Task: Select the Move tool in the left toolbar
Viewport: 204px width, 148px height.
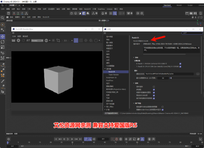Action: tap(2, 37)
